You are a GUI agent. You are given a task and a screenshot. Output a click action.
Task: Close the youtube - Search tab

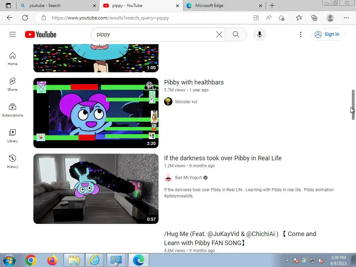(x=95, y=6)
